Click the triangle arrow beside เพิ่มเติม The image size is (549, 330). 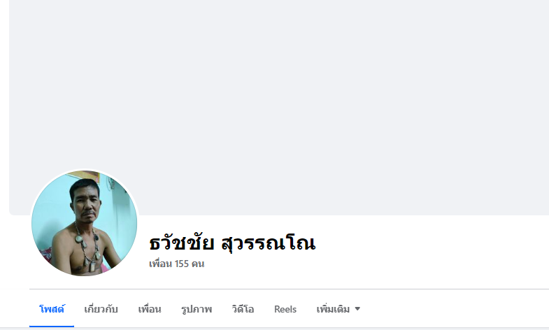click(357, 308)
